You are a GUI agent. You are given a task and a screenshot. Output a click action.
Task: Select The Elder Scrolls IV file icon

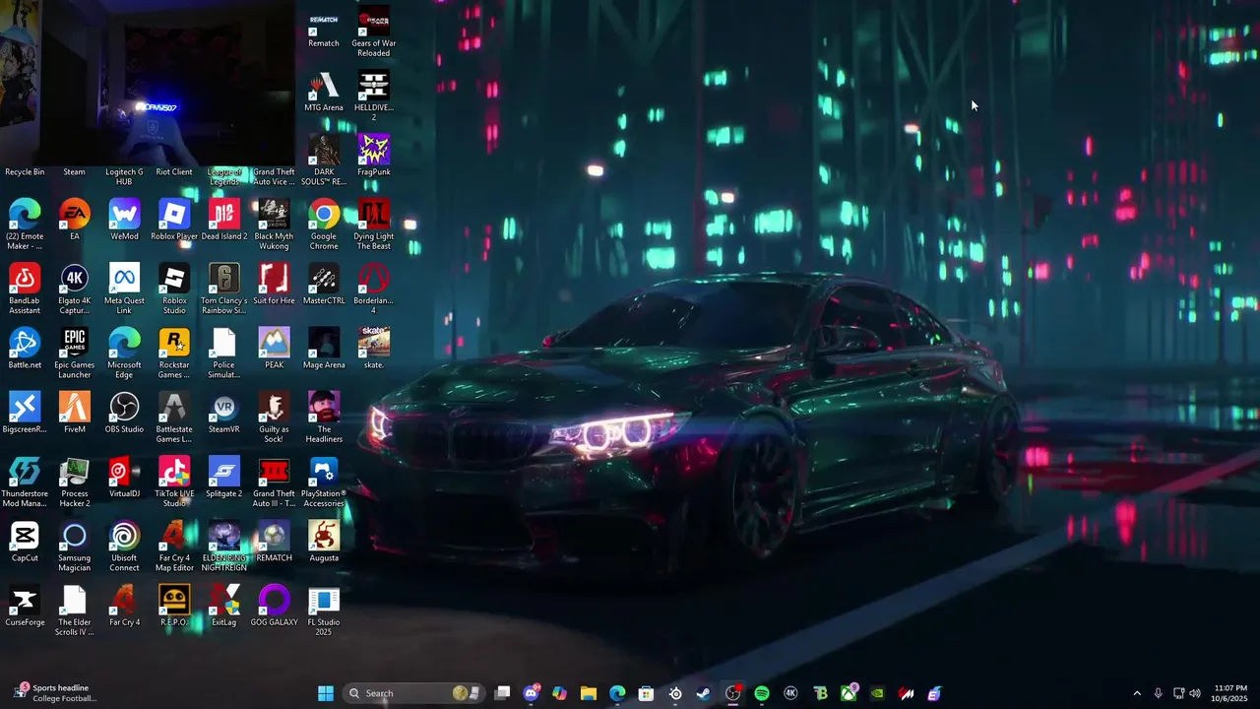[75, 611]
